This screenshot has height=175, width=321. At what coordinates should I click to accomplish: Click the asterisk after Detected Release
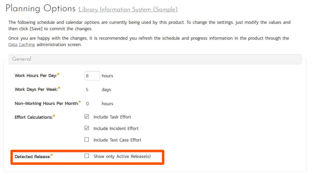pos(52,155)
